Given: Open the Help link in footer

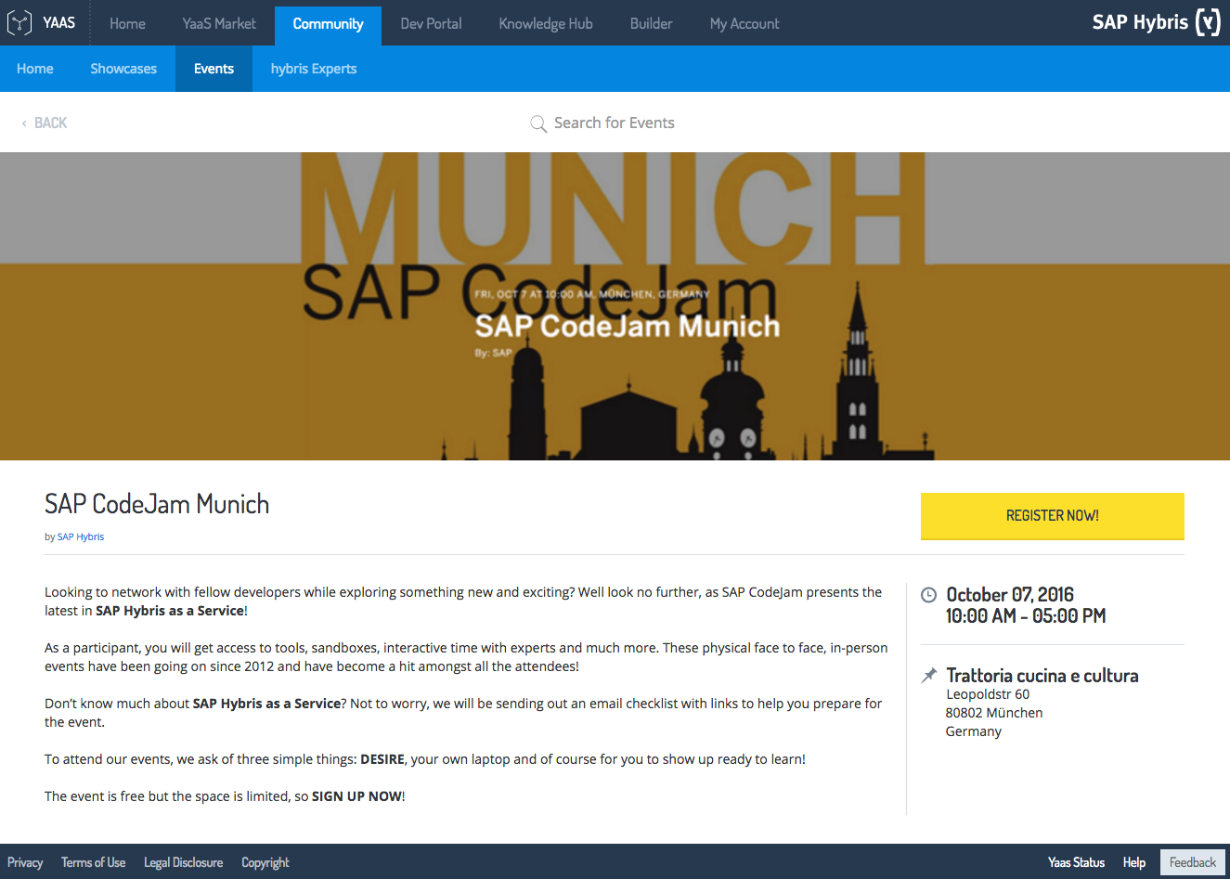Looking at the screenshot, I should (1133, 862).
